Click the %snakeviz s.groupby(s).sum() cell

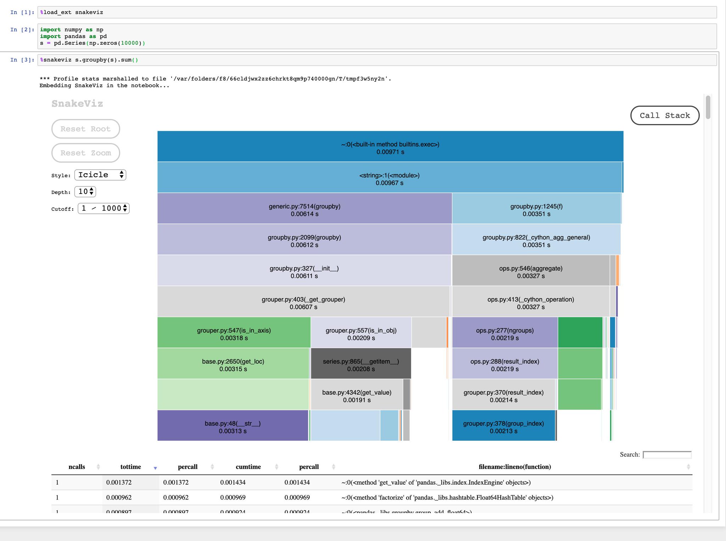coord(377,60)
